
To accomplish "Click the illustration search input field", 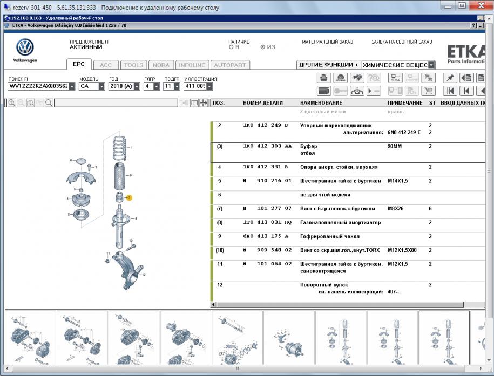I will [x=116, y=103].
